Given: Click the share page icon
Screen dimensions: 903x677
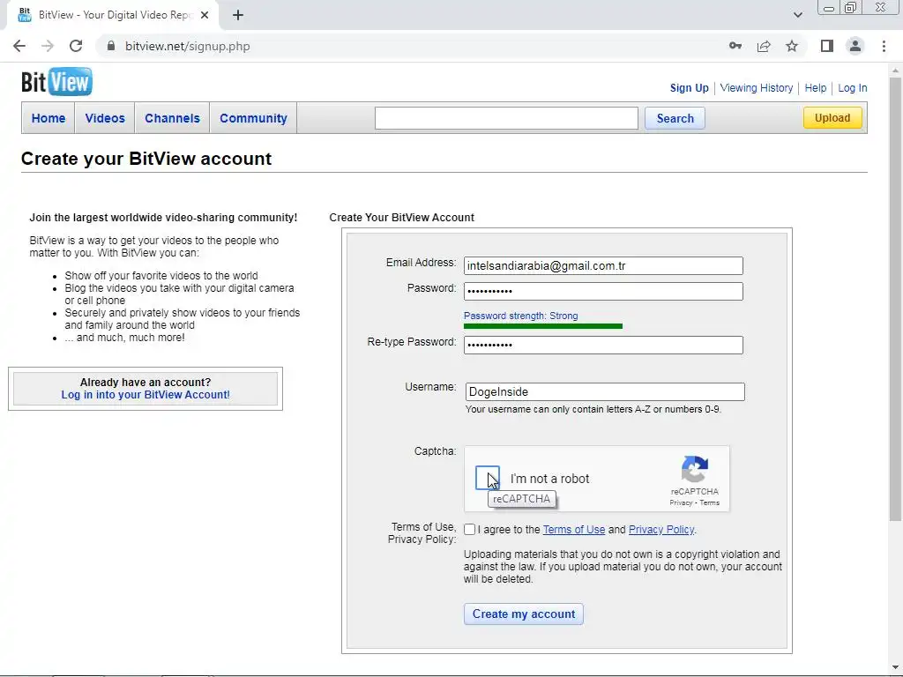Looking at the screenshot, I should [x=764, y=46].
